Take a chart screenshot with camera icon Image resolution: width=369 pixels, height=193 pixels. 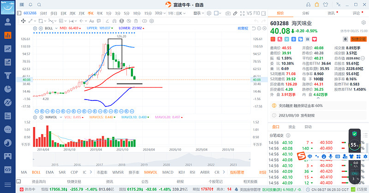228,13
